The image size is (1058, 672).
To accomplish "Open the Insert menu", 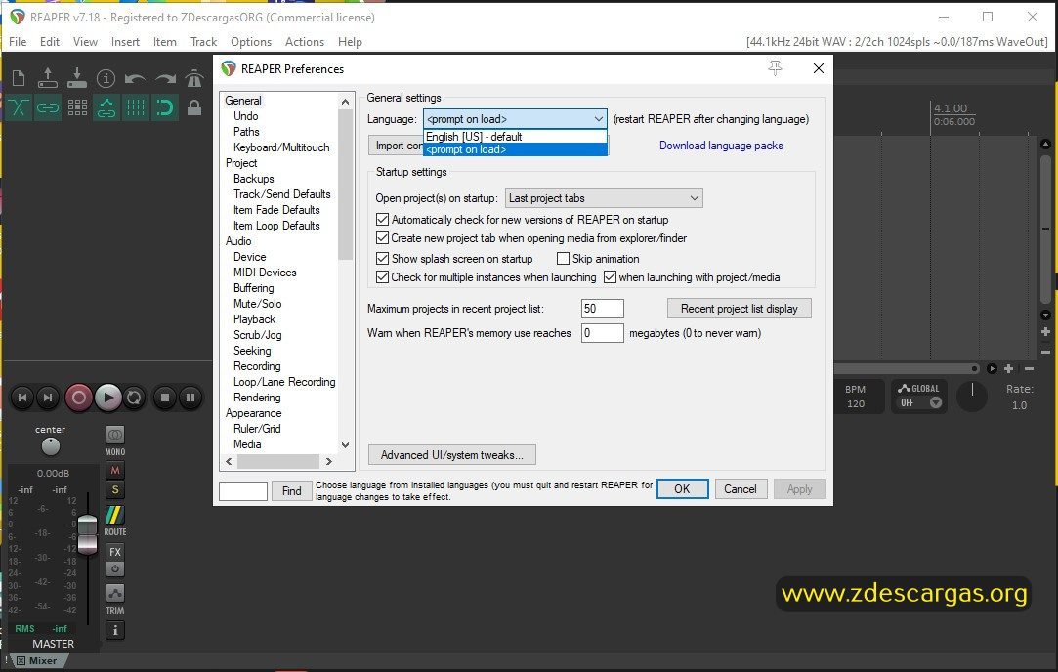I will coord(125,42).
